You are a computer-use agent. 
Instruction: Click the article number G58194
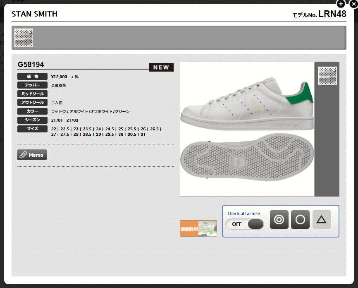[31, 65]
